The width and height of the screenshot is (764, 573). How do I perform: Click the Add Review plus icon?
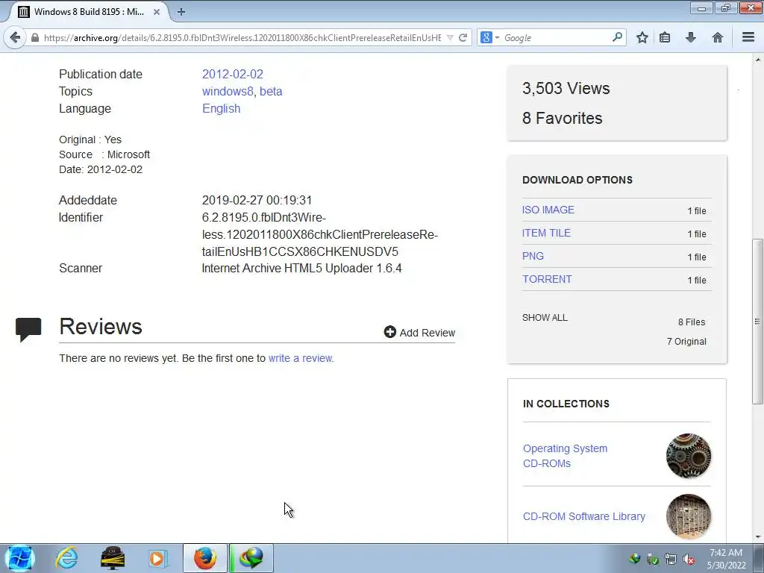389,332
